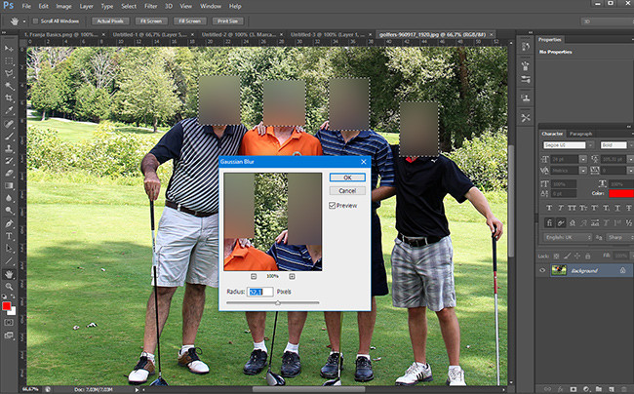This screenshot has height=394, width=634.
Task: Switch to the Paragraph tab
Action: tap(580, 133)
